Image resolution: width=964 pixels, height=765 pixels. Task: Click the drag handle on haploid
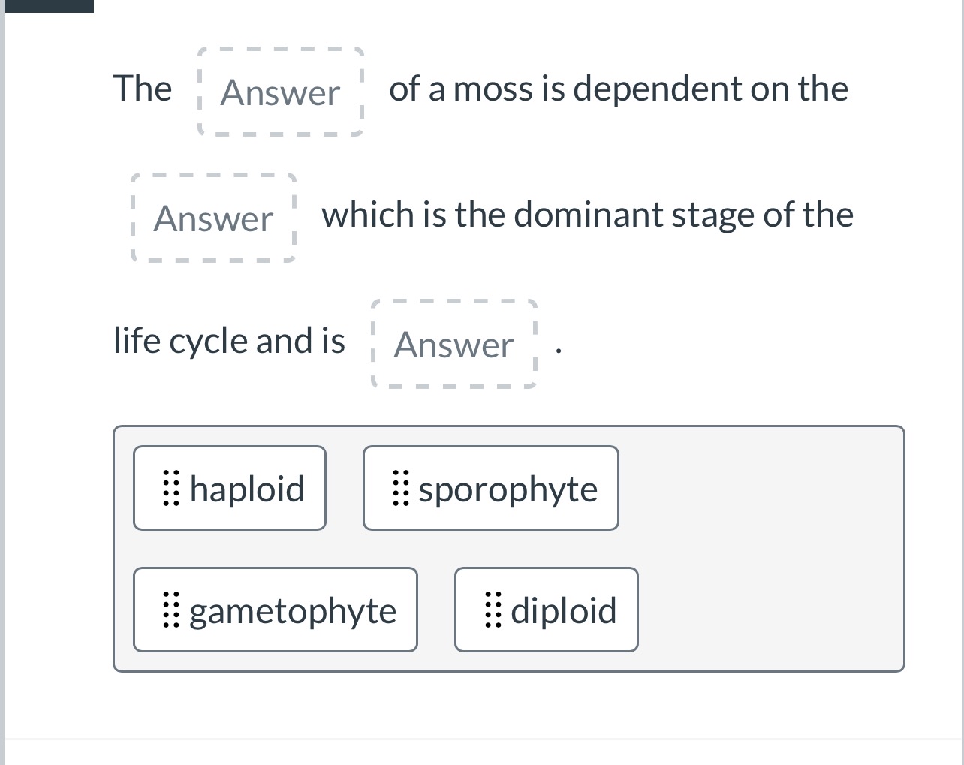pos(170,489)
